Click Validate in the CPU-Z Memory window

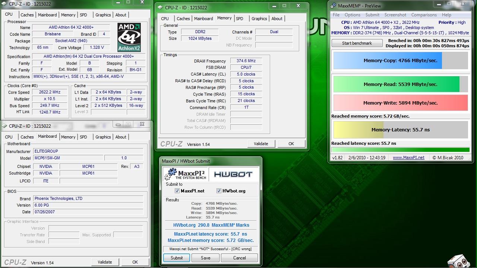coord(261,144)
